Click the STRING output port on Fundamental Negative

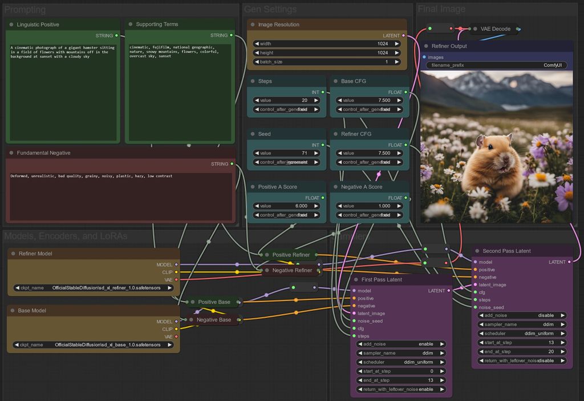coord(231,164)
